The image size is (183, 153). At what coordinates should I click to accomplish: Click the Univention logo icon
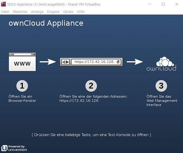5,148
